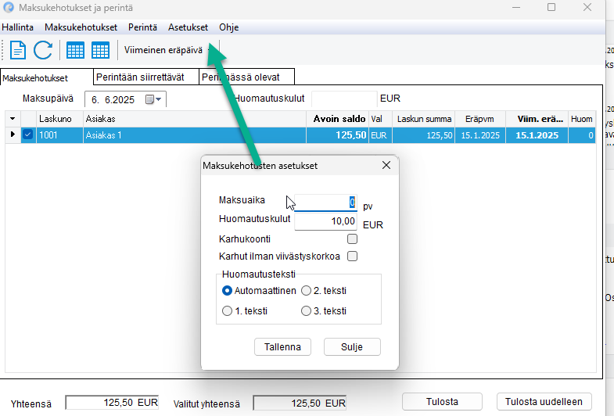This screenshot has height=416, width=614.
Task: Focus the main Huomautuskulut EUR field
Action: pos(344,99)
